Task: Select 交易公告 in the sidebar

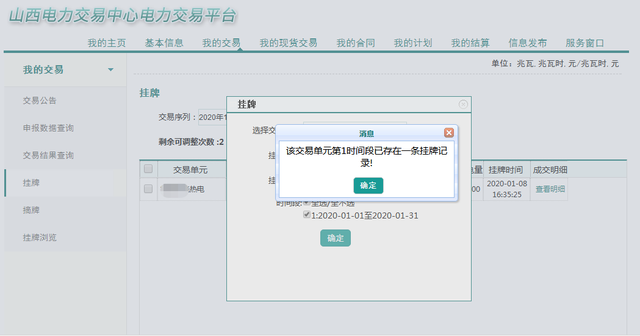Action: (40, 100)
